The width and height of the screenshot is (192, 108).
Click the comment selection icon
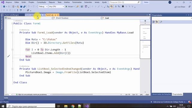point(116,7)
